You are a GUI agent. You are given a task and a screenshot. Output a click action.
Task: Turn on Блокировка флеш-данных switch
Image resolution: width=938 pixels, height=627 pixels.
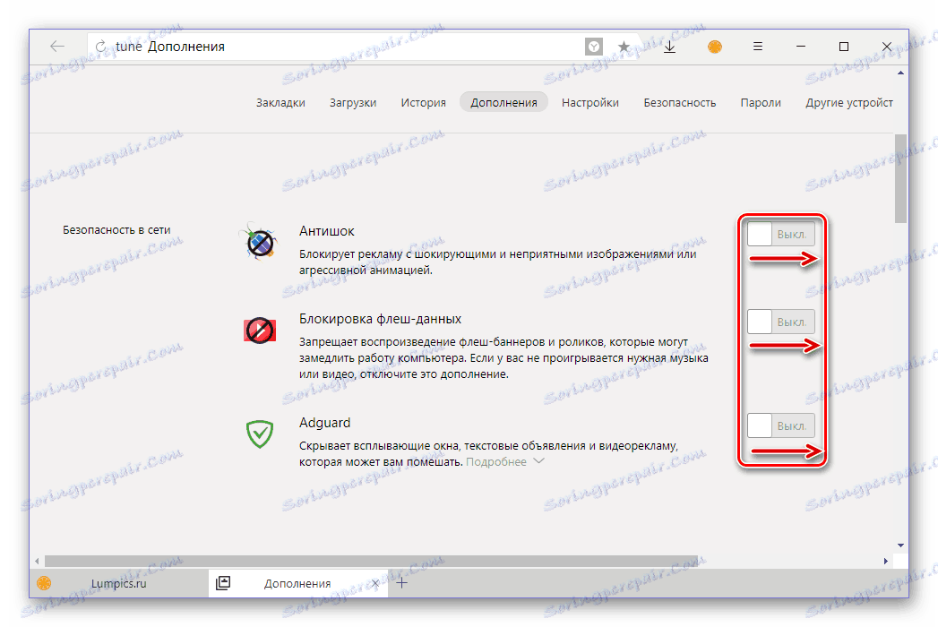780,322
